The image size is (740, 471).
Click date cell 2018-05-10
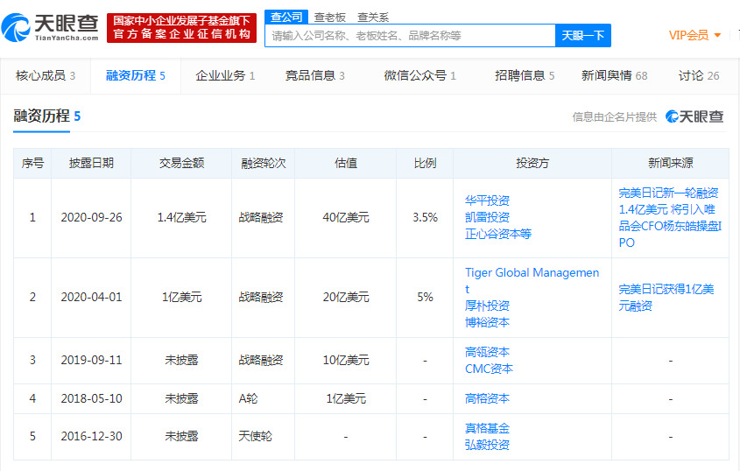coord(92,399)
